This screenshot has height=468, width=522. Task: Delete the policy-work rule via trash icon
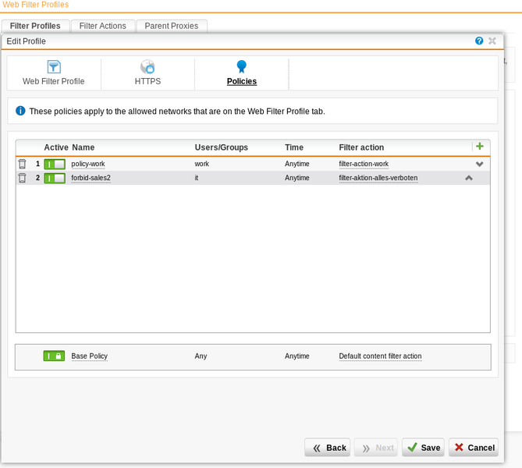pyautogui.click(x=22, y=164)
